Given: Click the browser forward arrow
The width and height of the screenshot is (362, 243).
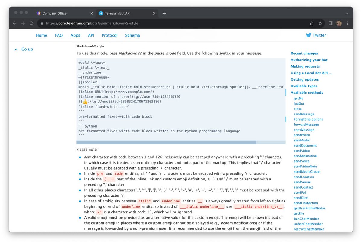Looking at the screenshot, I should (23, 23).
